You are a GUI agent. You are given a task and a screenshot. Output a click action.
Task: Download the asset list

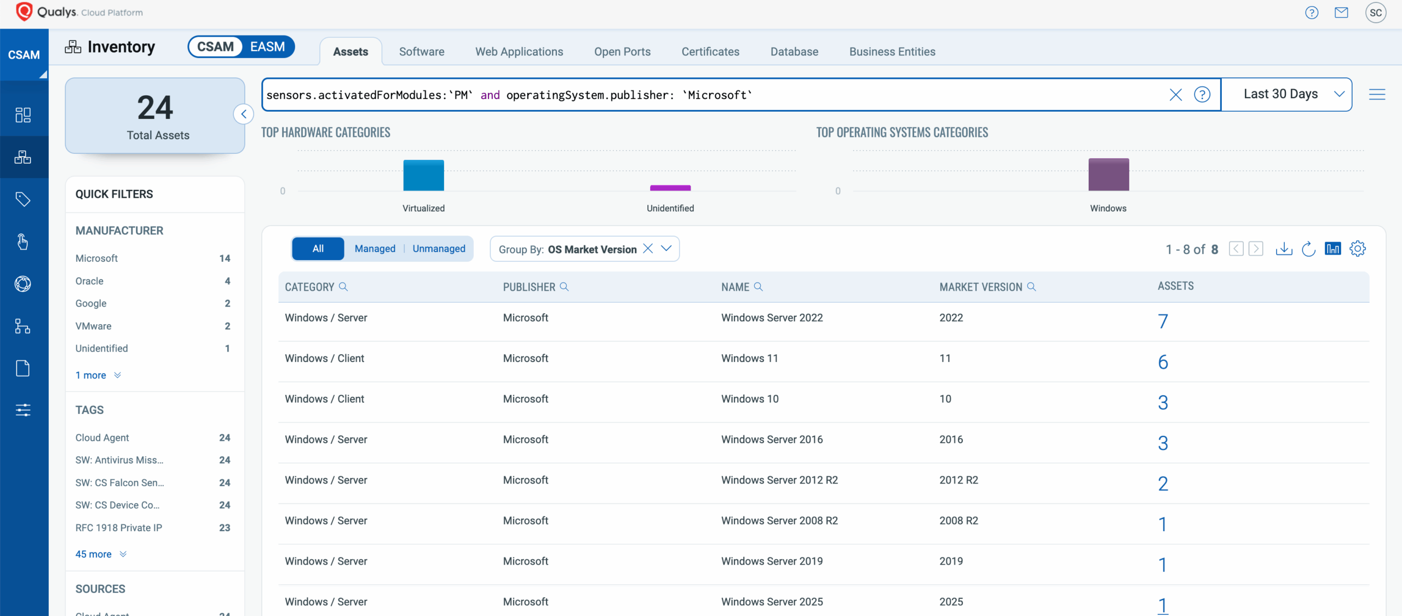tap(1284, 249)
